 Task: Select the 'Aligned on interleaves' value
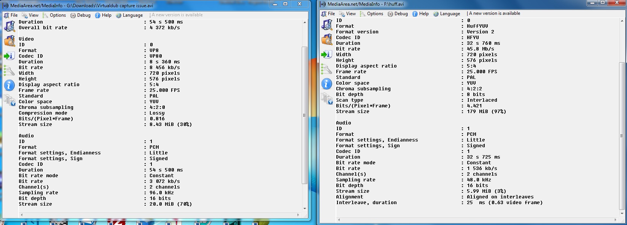(x=500, y=197)
